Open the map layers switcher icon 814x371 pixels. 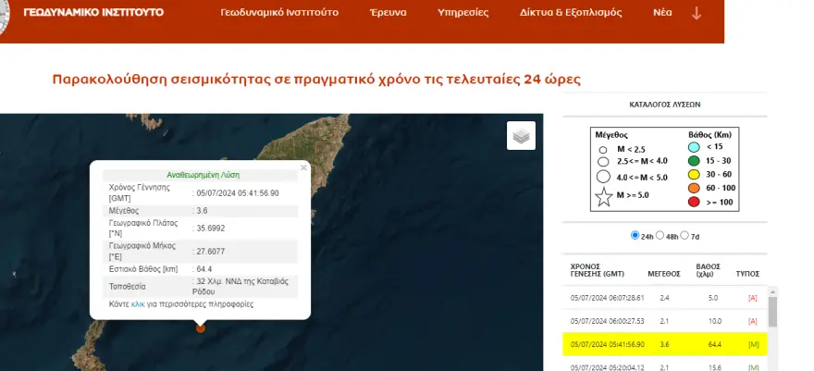(x=521, y=135)
